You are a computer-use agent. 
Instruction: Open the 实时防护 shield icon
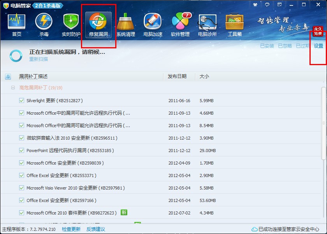[x=71, y=25]
